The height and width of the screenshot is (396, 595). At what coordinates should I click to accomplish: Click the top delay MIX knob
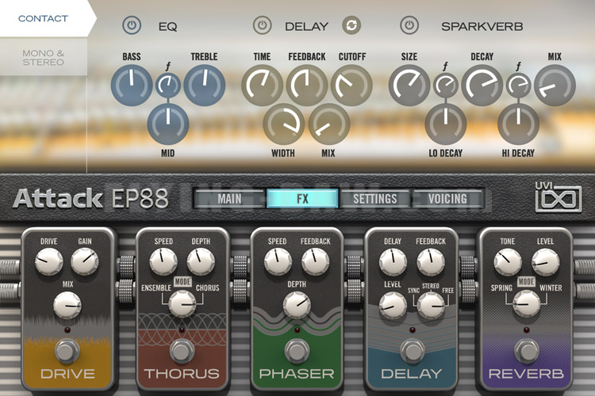pyautogui.click(x=329, y=124)
